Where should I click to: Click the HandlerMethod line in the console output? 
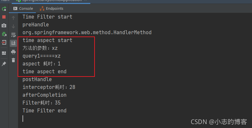point(87,33)
